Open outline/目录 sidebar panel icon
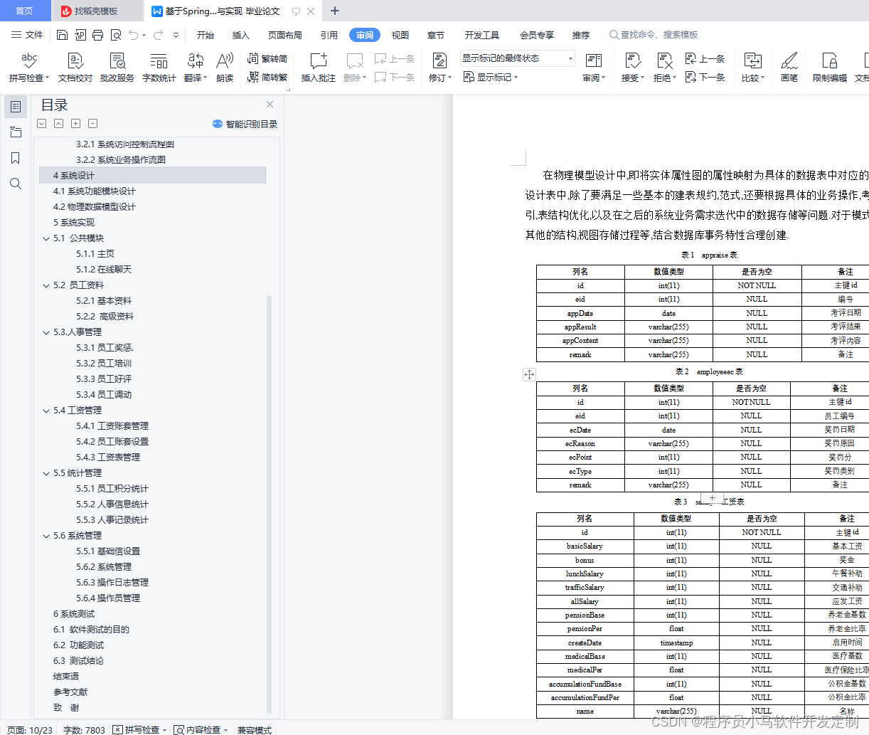869x735 pixels. tap(16, 107)
